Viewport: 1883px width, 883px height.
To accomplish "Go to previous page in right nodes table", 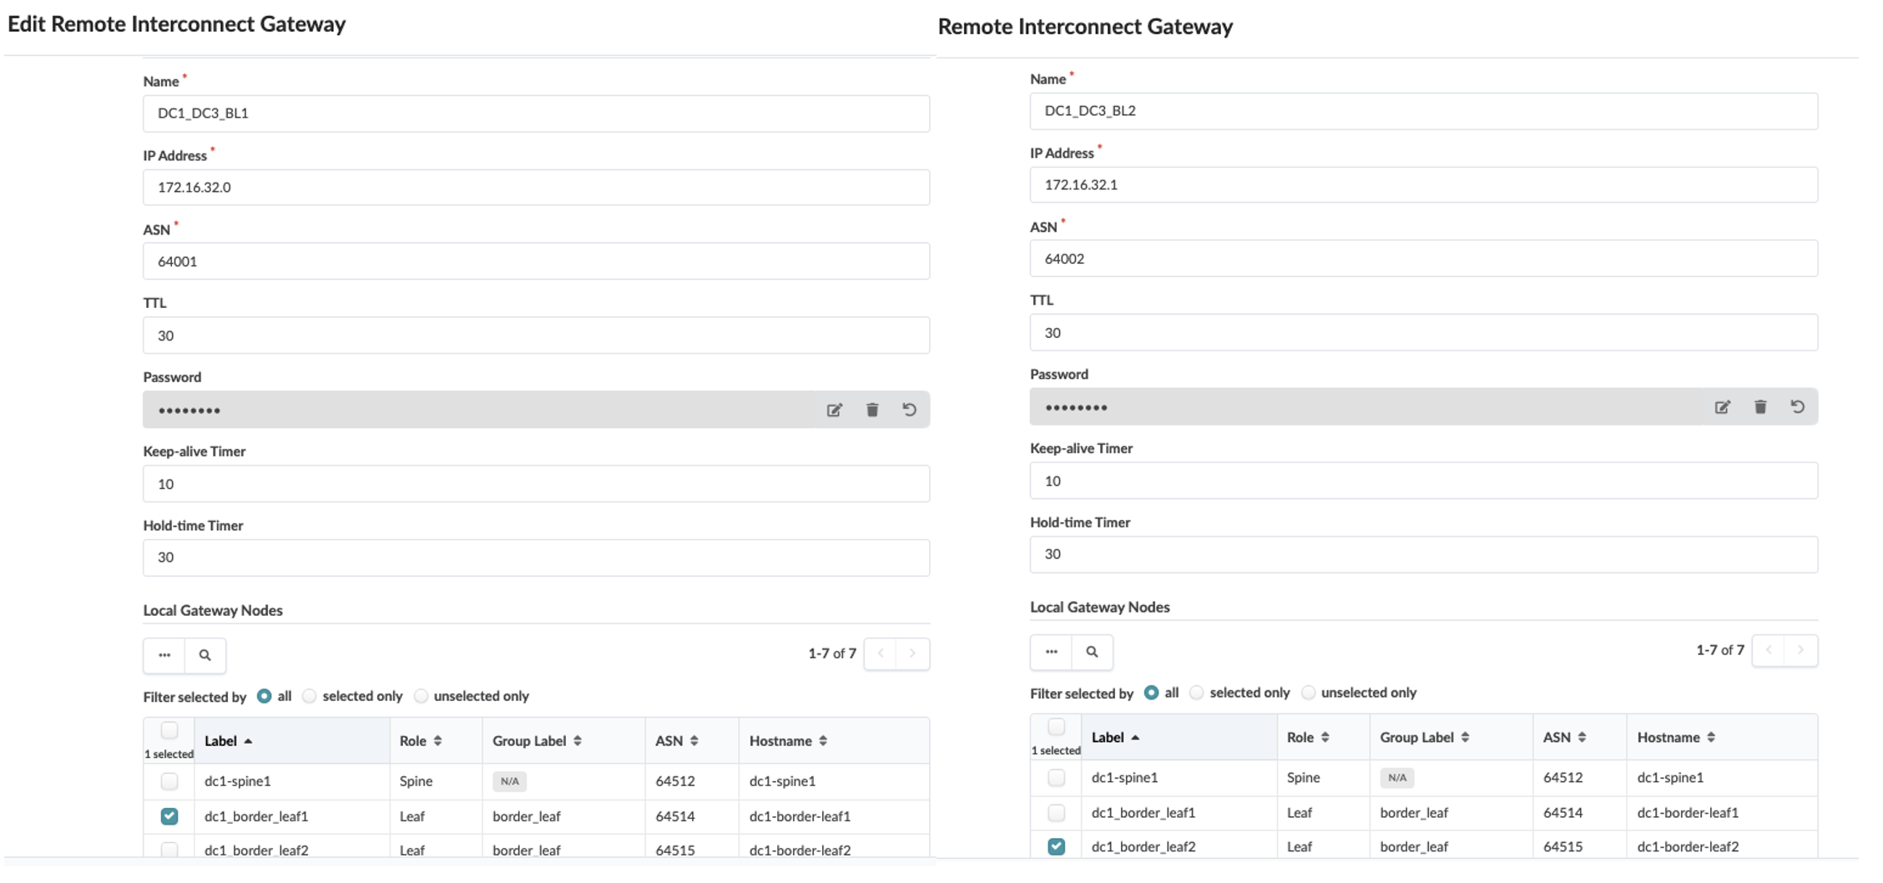I will click(1769, 650).
